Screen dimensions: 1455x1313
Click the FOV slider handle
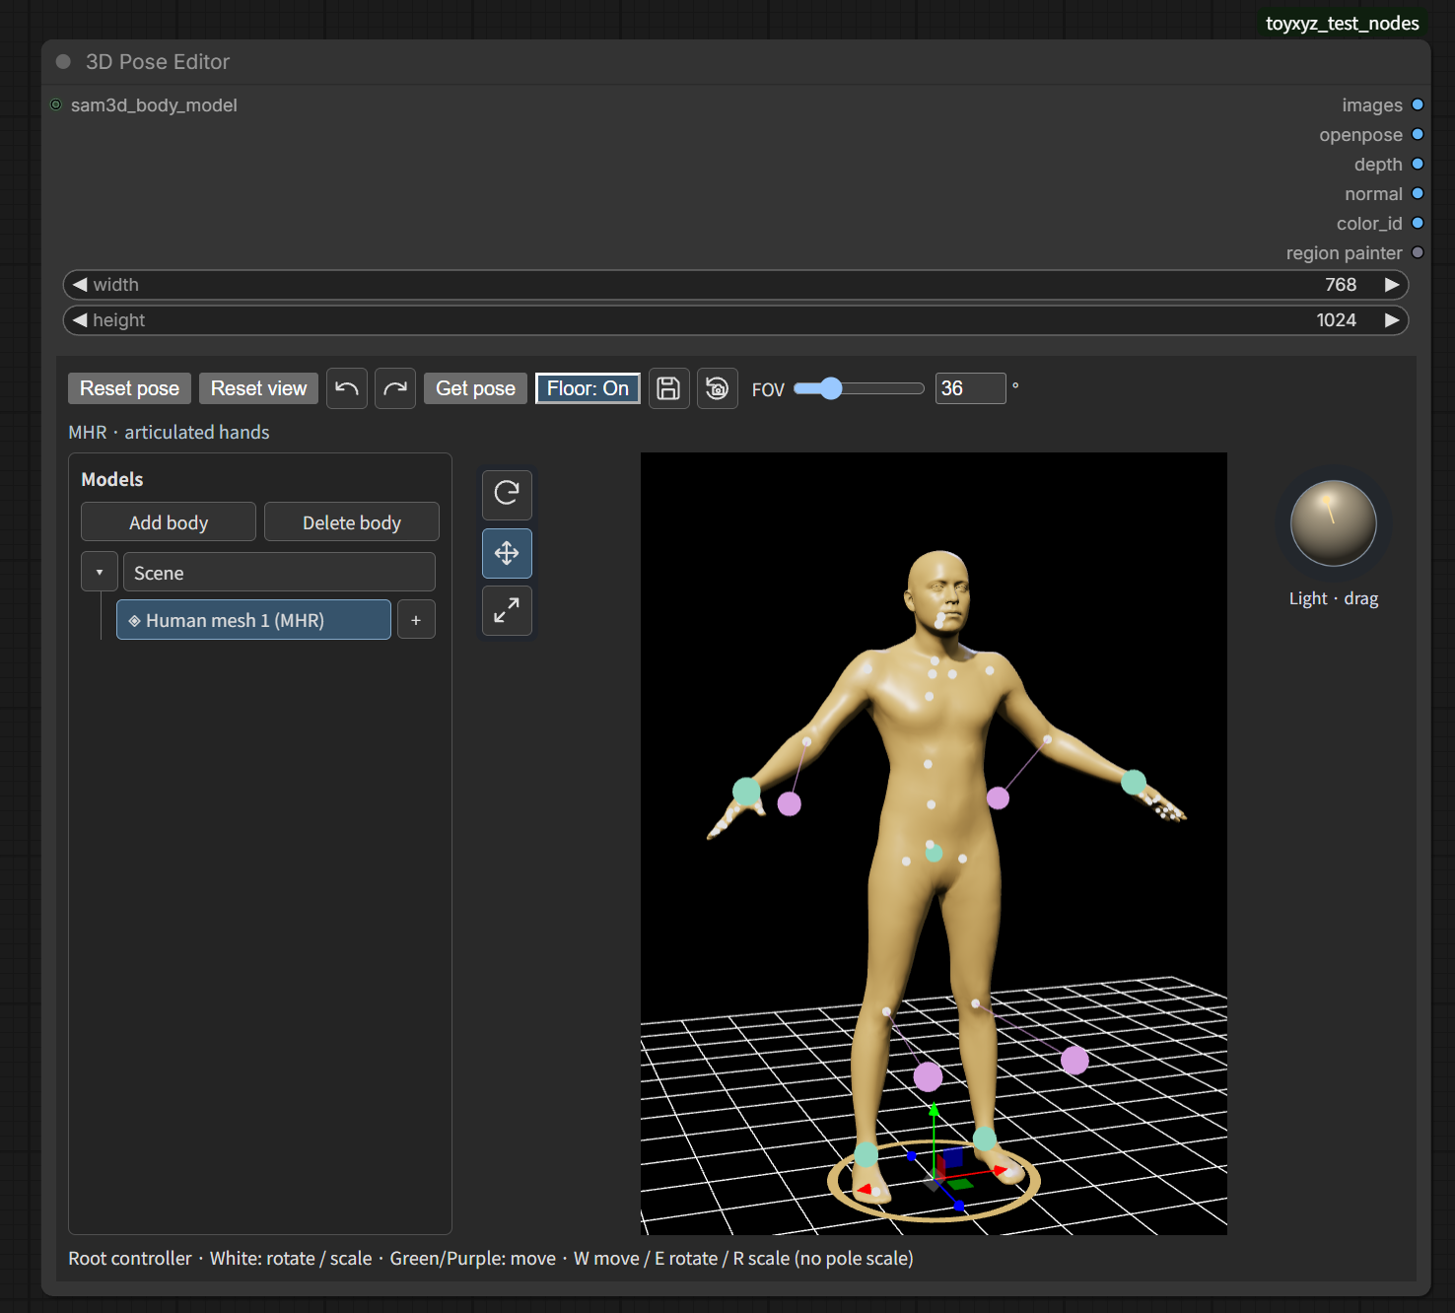(x=831, y=388)
